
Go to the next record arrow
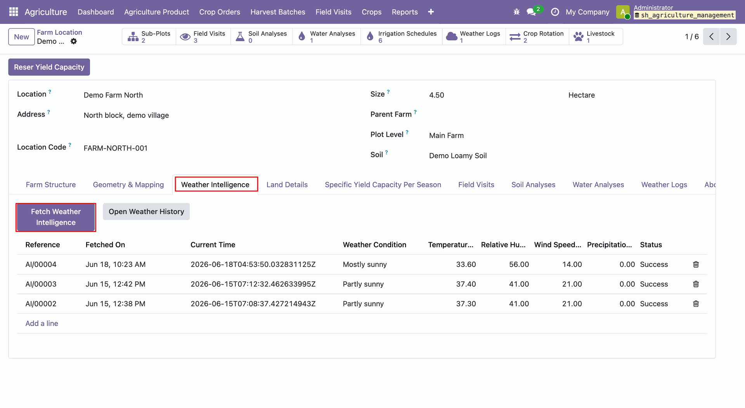[728, 36]
